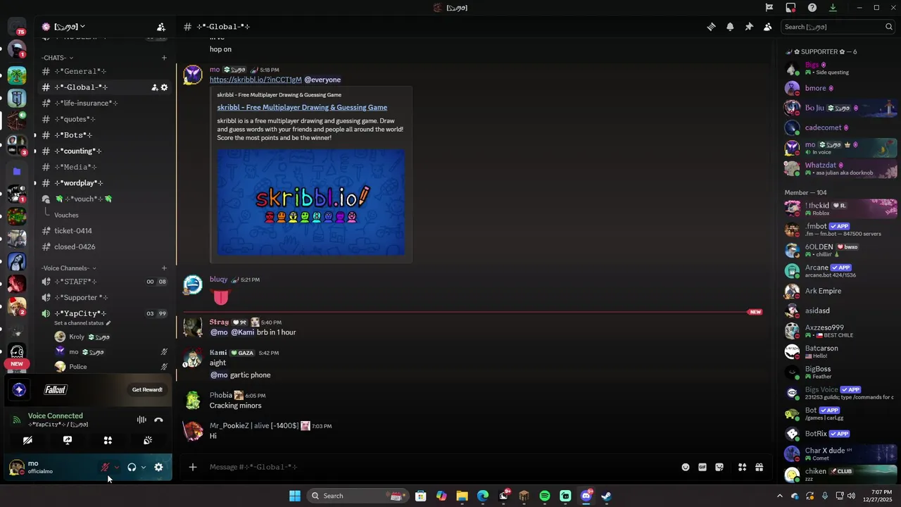The width and height of the screenshot is (901, 507).
Task: Open input device options arrow beside microphone
Action: point(117,467)
